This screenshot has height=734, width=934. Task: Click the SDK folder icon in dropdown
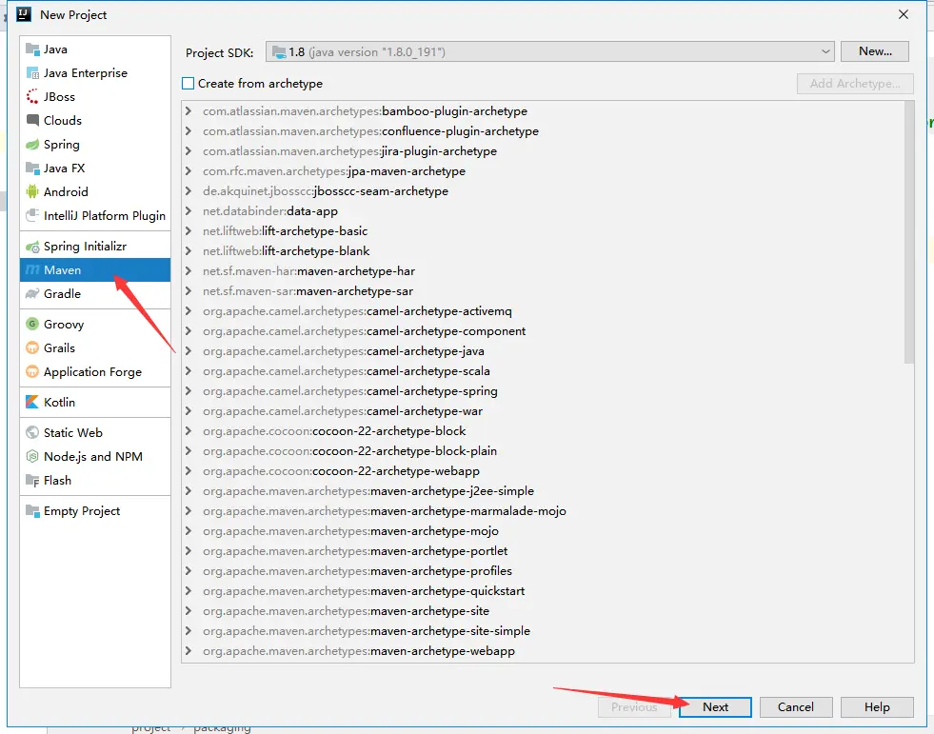(x=278, y=52)
